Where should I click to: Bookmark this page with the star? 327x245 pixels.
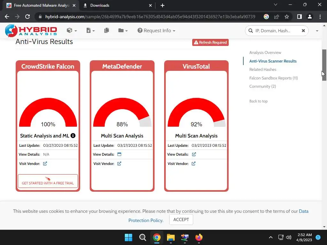pos(287,17)
